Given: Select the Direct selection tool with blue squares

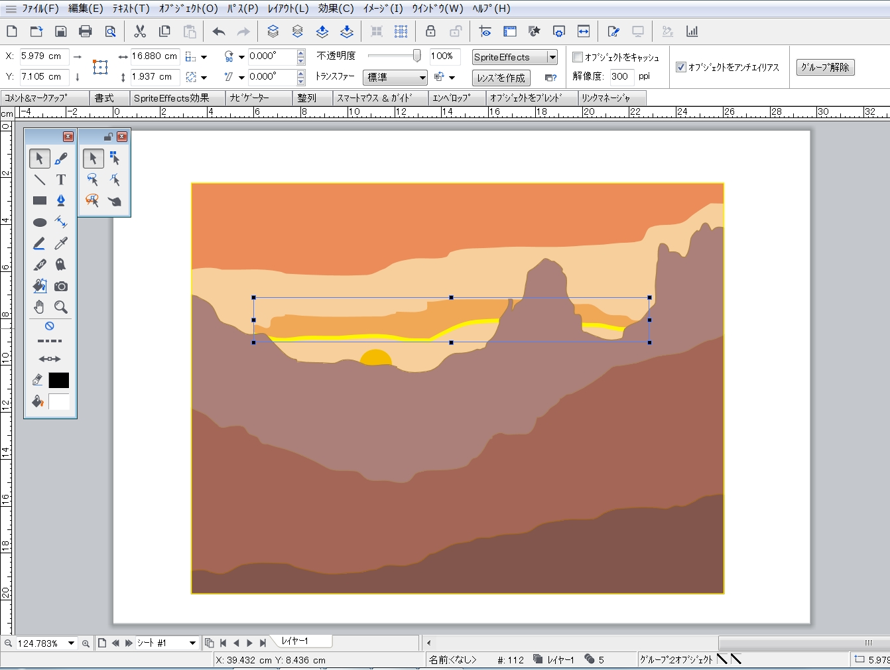Looking at the screenshot, I should pos(115,159).
